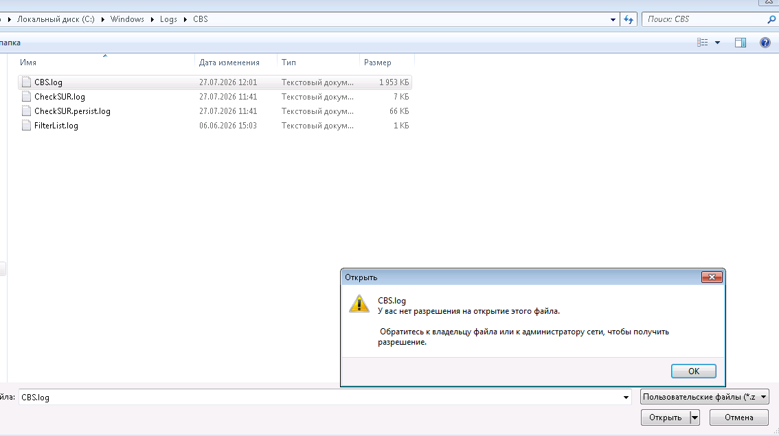The height and width of the screenshot is (436, 779).
Task: Select the CheckSUR.log file icon
Action: pos(26,96)
